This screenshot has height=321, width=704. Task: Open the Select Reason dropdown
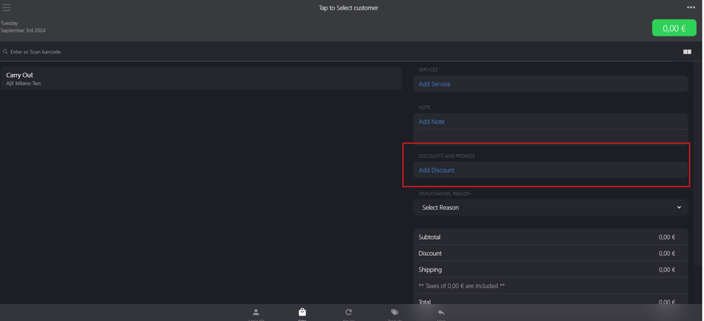551,208
